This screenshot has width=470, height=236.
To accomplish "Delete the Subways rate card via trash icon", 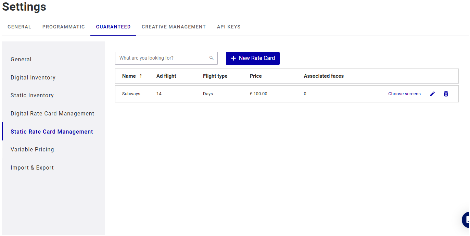I will 446,94.
